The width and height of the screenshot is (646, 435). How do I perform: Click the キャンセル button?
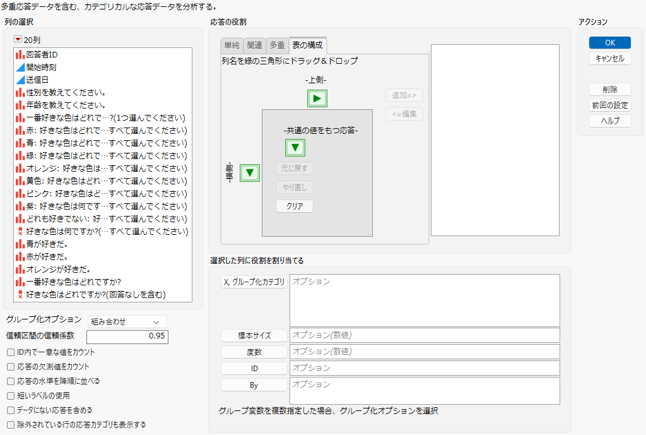pyautogui.click(x=610, y=59)
